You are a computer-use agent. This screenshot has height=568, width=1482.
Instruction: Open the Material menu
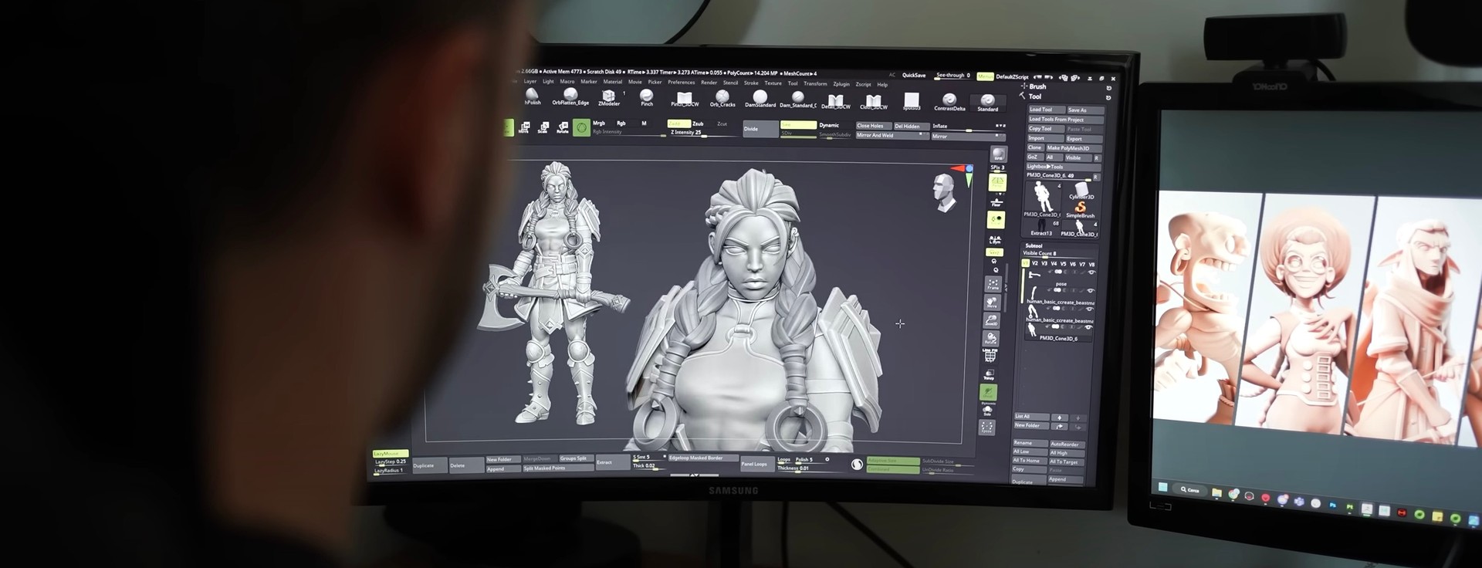click(x=613, y=81)
